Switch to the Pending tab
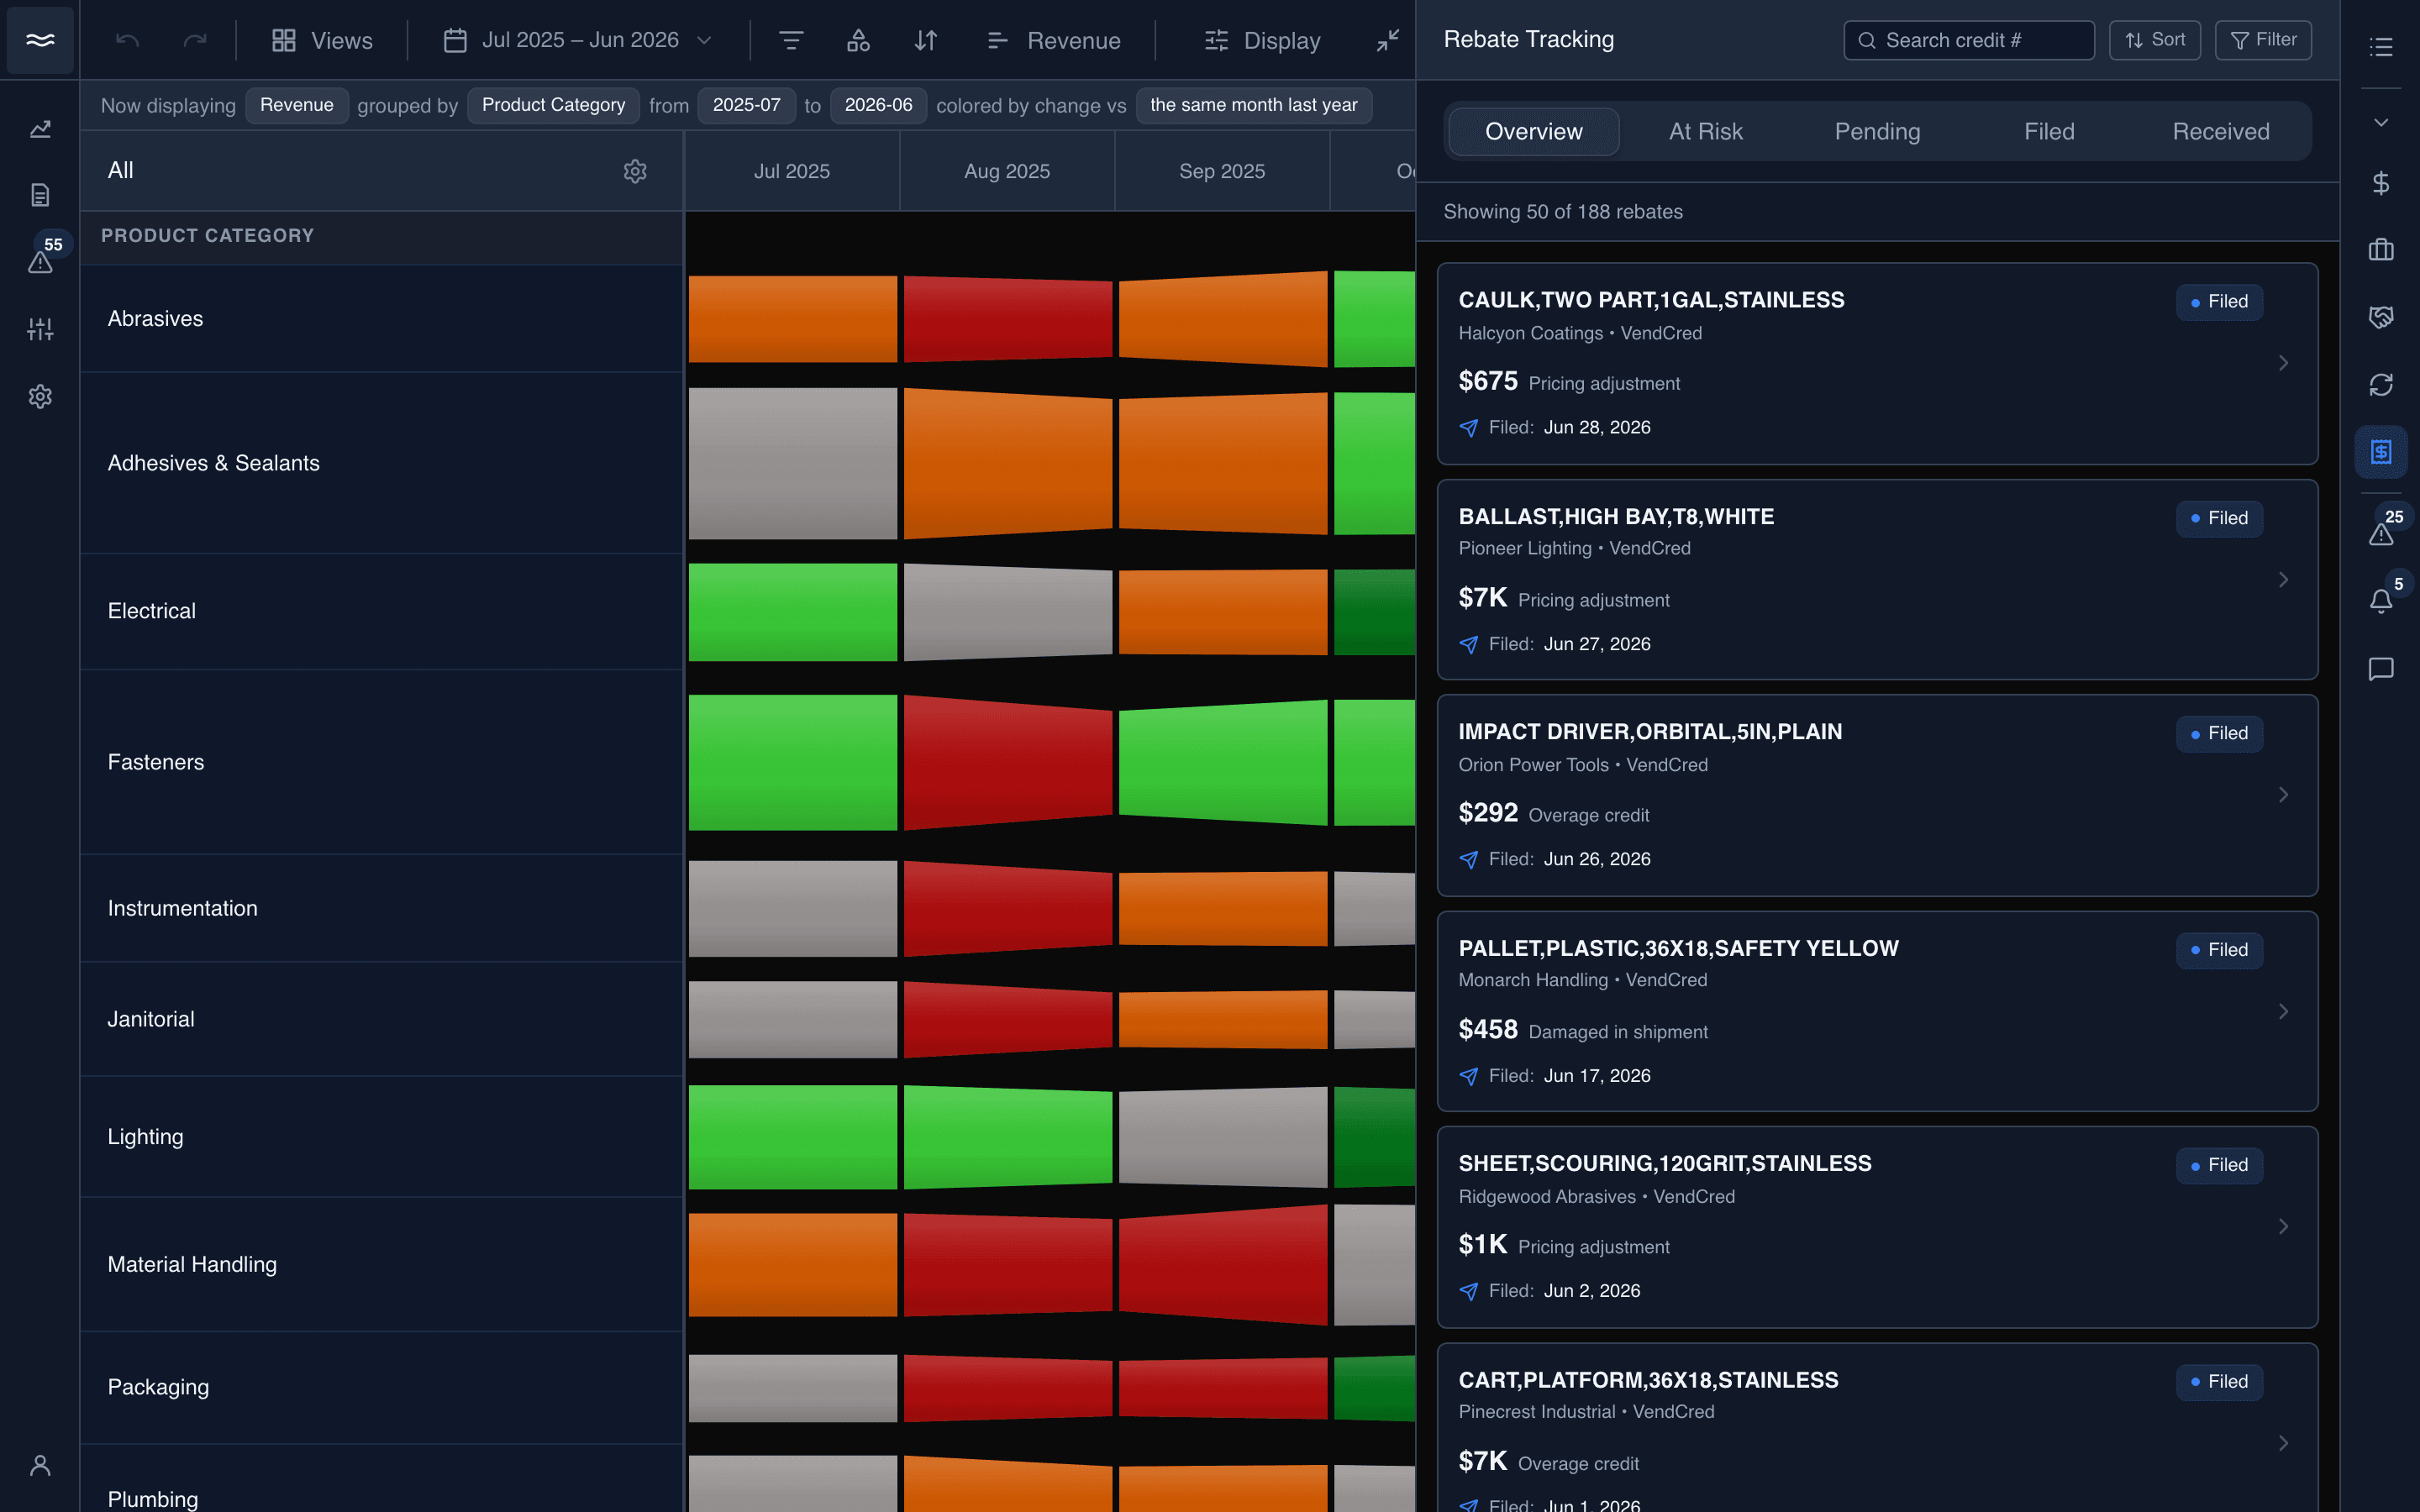 (1877, 131)
